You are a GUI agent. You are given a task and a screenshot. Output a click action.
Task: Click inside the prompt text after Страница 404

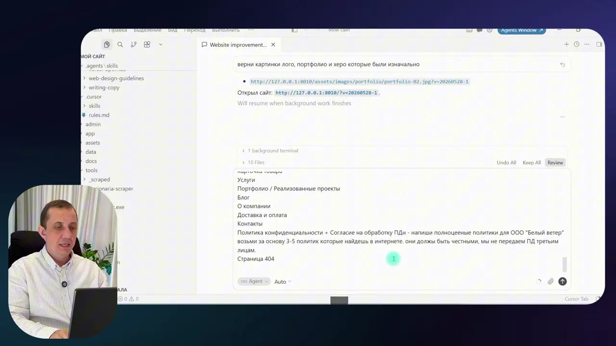pyautogui.click(x=275, y=259)
